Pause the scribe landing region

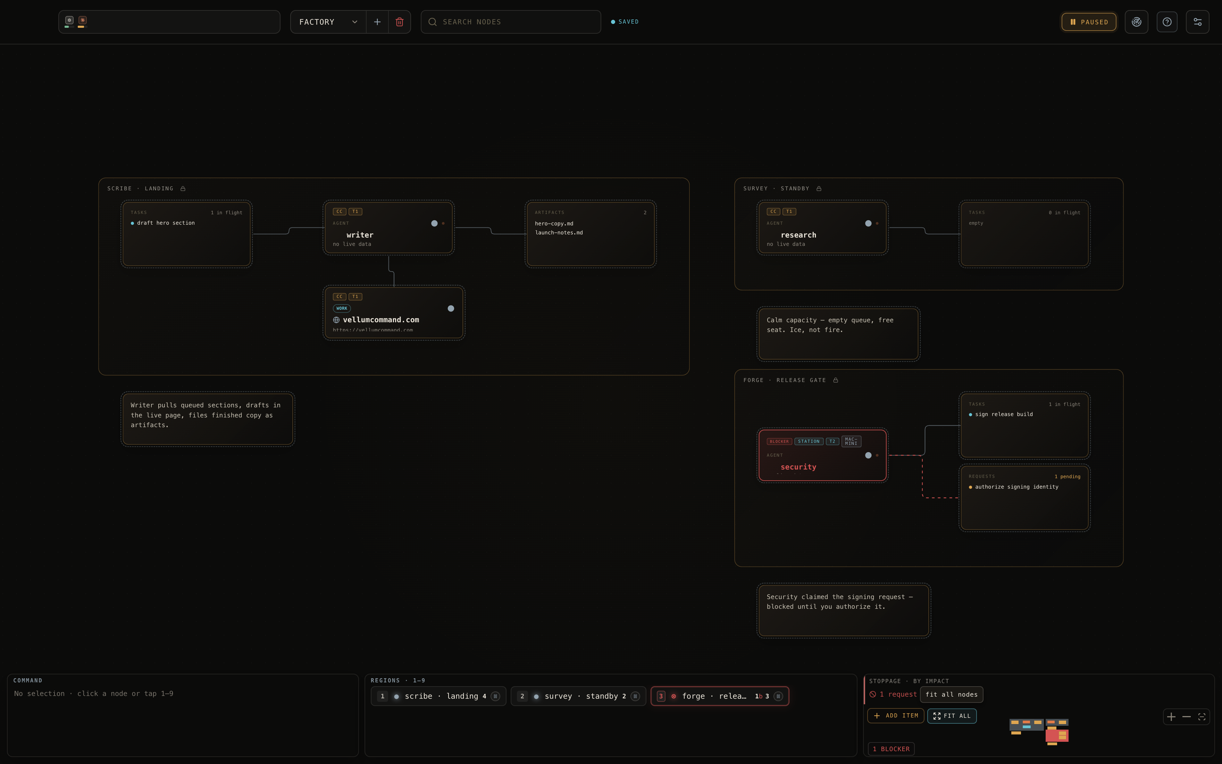pos(495,696)
